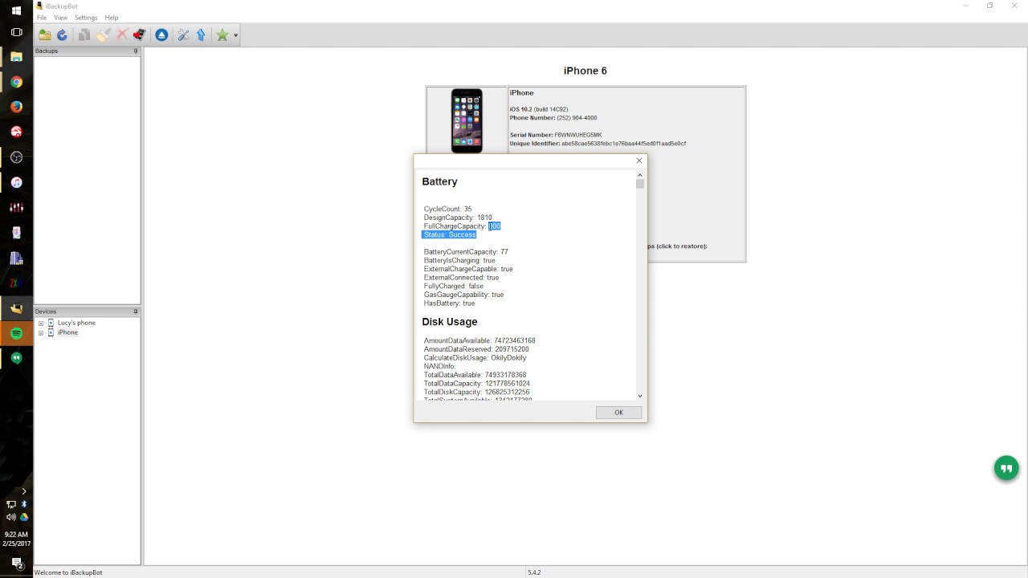Open the Windows Start button
This screenshot has width=1028, height=578.
[x=16, y=10]
